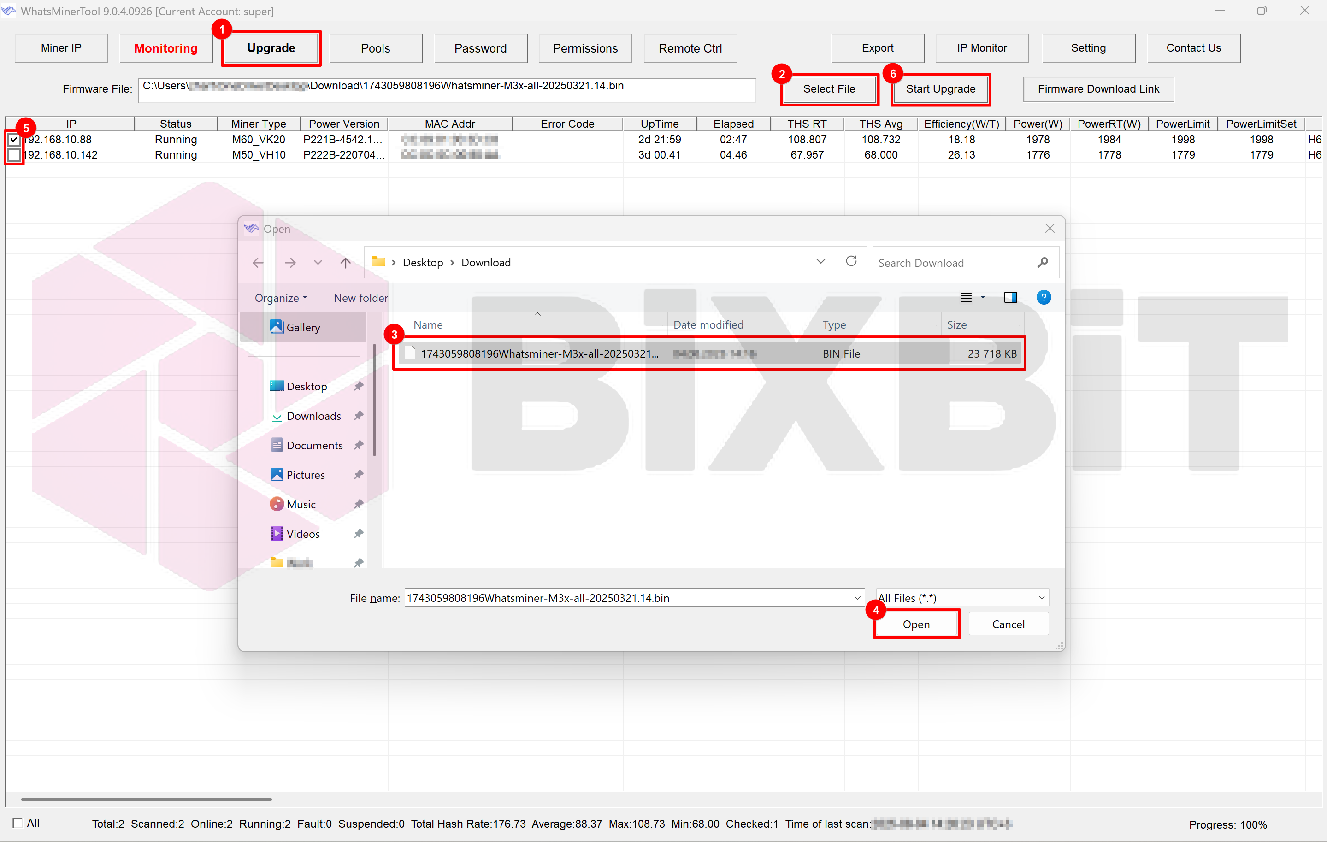Close the Open dialog
Image resolution: width=1327 pixels, height=842 pixels.
click(1050, 229)
